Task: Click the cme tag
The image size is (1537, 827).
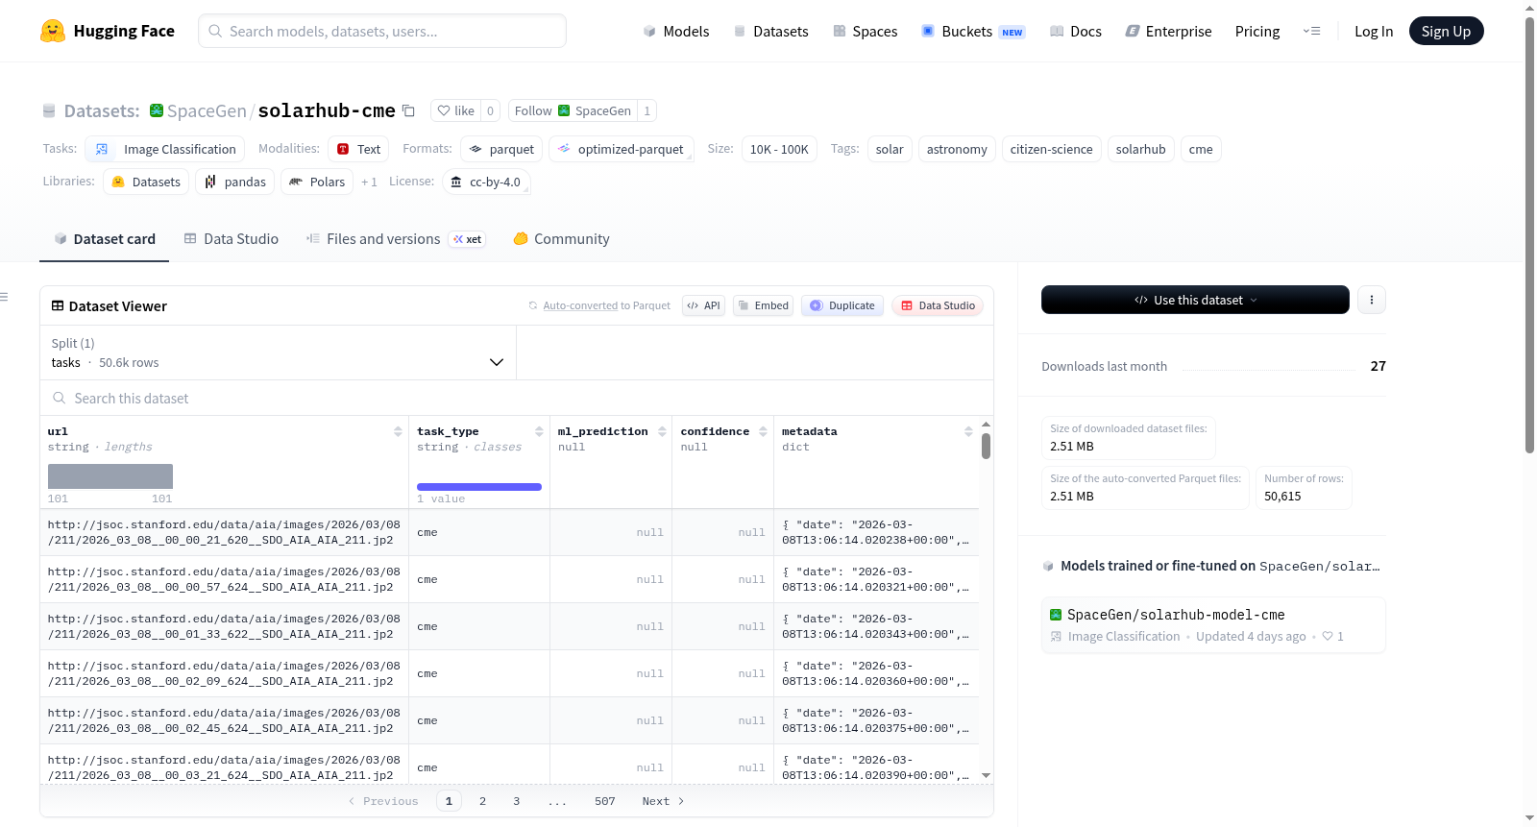Action: [x=1201, y=149]
